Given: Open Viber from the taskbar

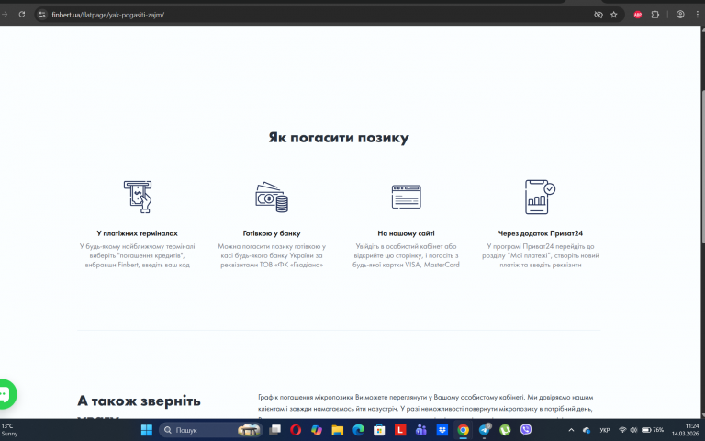Looking at the screenshot, I should click(x=526, y=430).
